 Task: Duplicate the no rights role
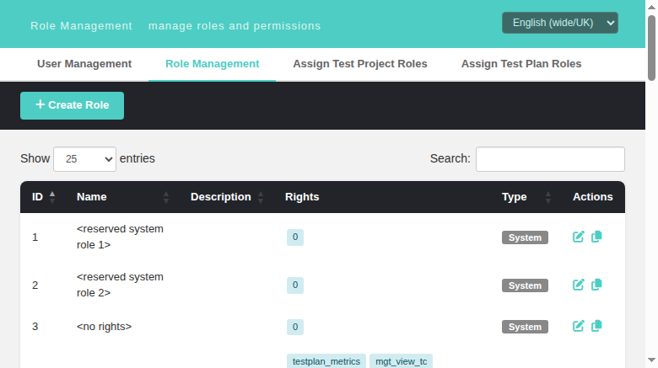[x=596, y=326]
